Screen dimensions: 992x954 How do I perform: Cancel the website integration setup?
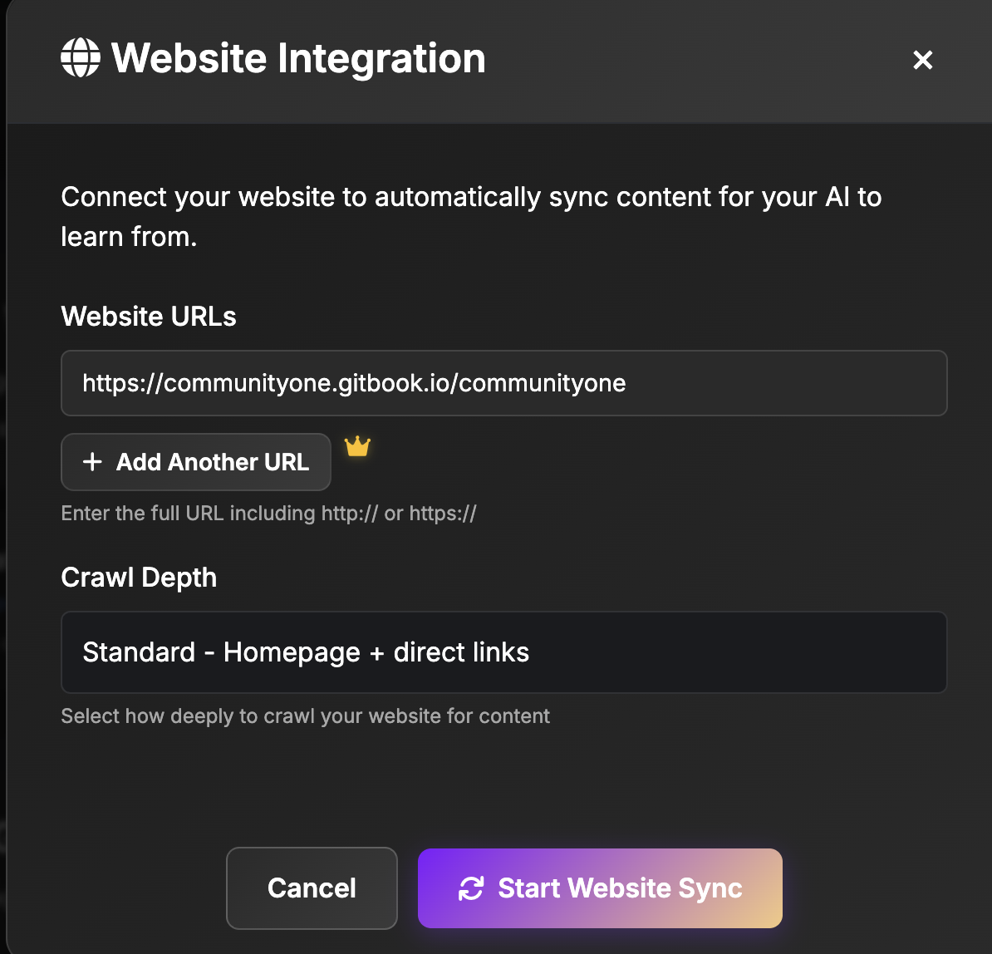[312, 888]
